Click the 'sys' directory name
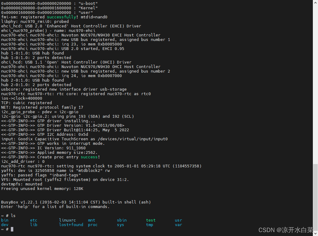This screenshot has width=318, height=236. pos(120,225)
